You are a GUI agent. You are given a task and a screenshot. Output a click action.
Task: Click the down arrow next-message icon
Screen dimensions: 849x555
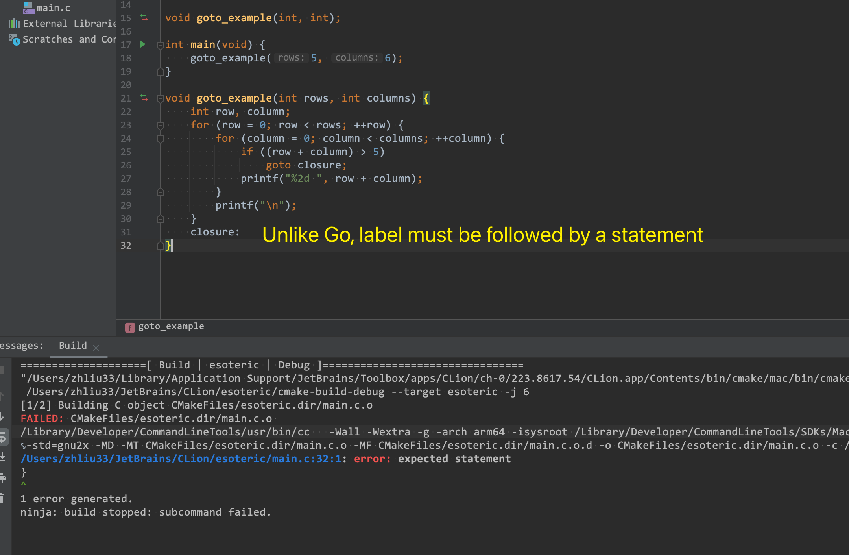2,416
